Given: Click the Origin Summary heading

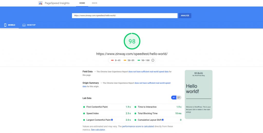Looking at the screenshot, I should (x=91, y=83).
